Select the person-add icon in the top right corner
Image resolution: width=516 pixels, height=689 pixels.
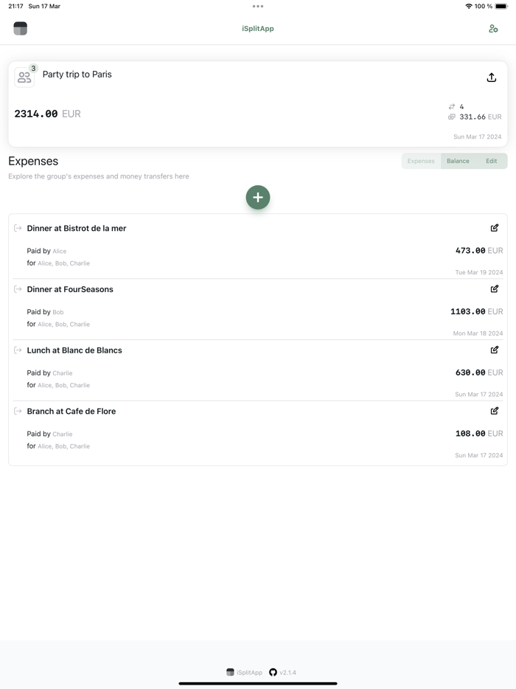tap(493, 28)
